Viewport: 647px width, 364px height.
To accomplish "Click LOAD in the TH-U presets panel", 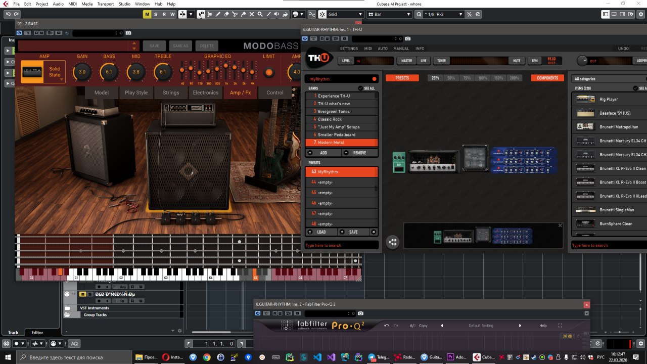I will (x=321, y=232).
